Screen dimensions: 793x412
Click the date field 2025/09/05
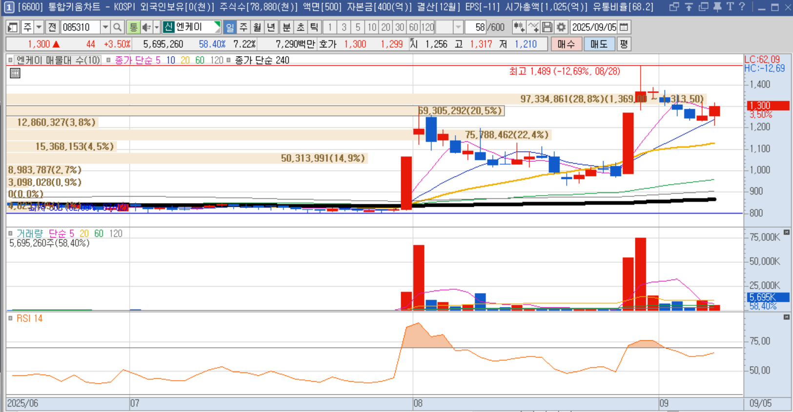pyautogui.click(x=594, y=27)
